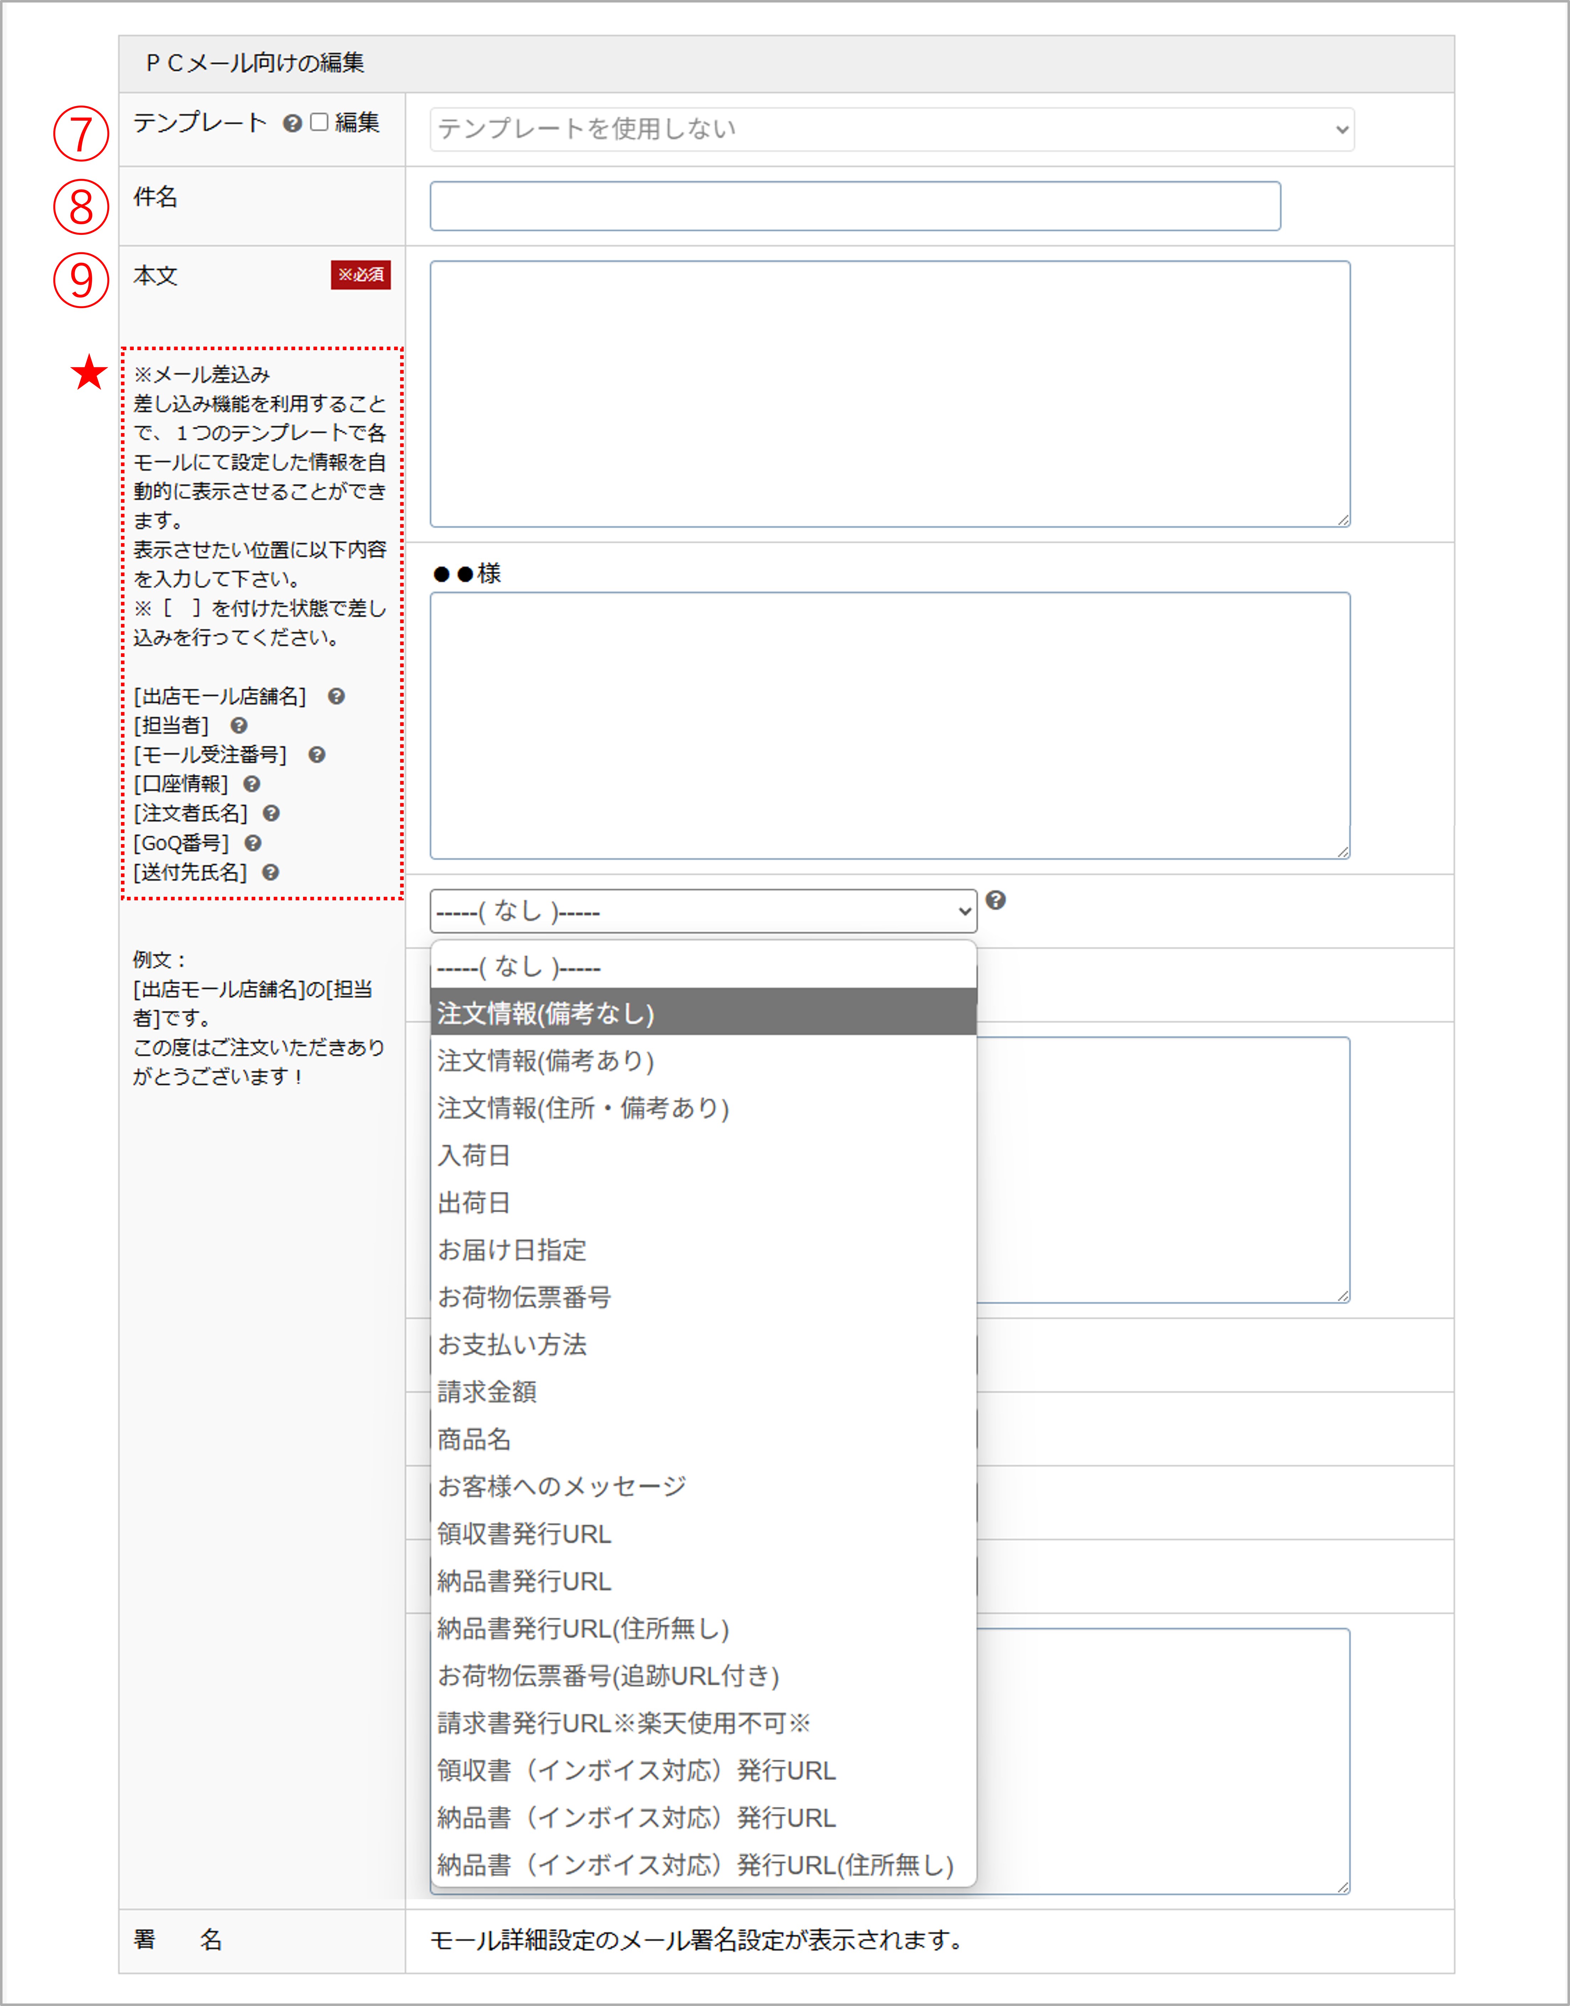Click text area below ●●様

click(x=890, y=726)
